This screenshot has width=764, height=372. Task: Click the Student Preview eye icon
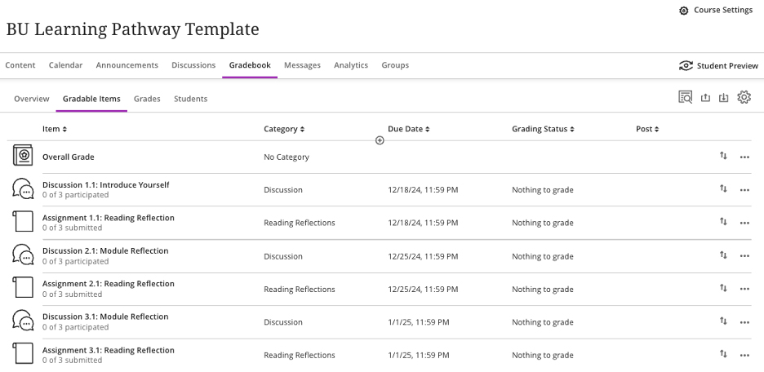[686, 66]
